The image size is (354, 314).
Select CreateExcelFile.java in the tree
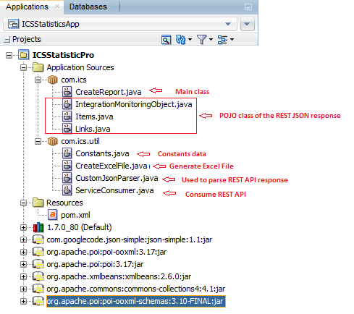(111, 166)
